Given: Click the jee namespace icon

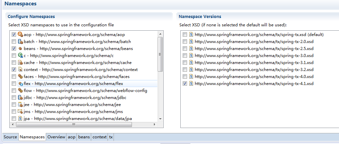Looking at the screenshot, I should pyautogui.click(x=20, y=104).
